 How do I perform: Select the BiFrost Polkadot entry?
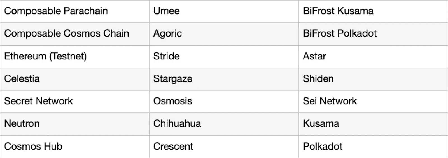[340, 33]
